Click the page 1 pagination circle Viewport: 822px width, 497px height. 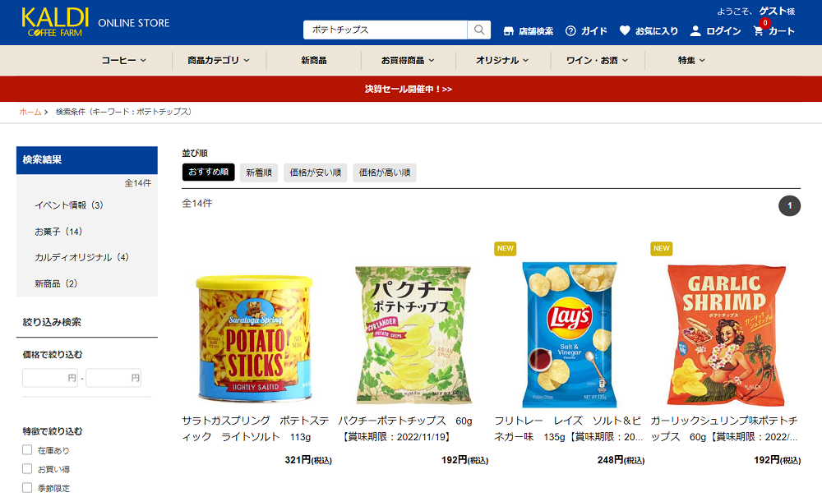(789, 206)
